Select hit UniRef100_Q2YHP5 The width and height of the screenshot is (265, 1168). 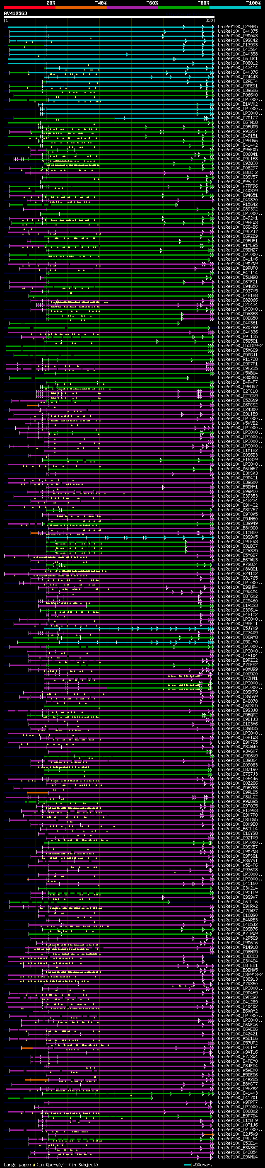[x=238, y=27]
